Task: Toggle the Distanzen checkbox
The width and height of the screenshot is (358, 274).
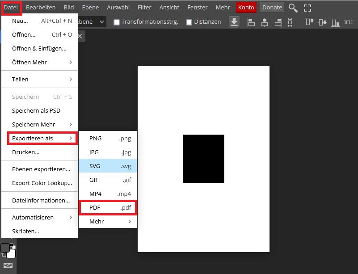Action: click(x=189, y=22)
